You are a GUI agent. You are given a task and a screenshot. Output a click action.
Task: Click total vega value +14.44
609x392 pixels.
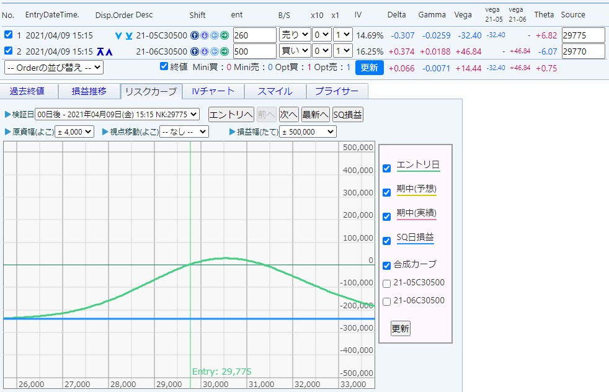[468, 68]
